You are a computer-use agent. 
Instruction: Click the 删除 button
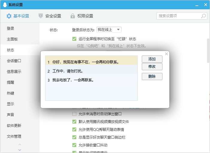[152, 76]
